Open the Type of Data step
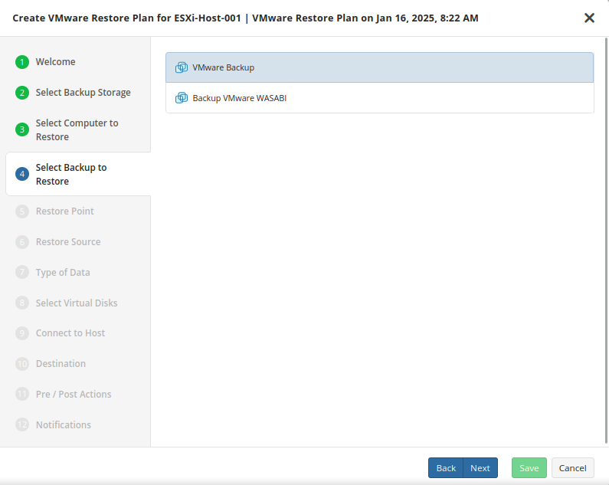Screen dimensions: 609x485 pyautogui.click(x=63, y=273)
